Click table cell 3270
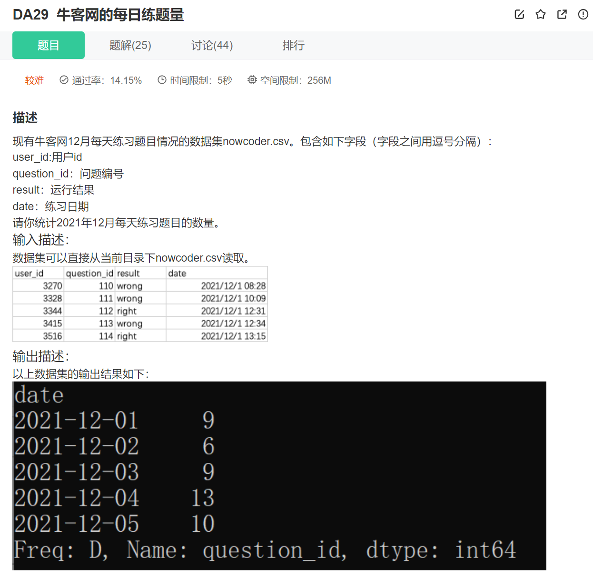Image resolution: width=593 pixels, height=577 pixels. (39, 286)
